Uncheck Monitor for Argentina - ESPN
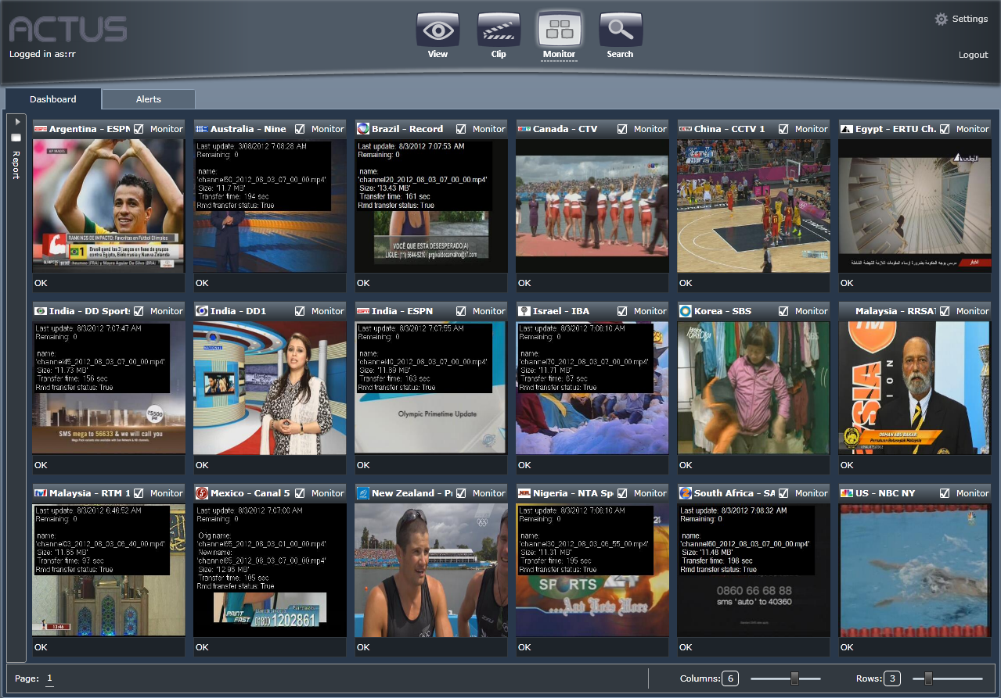Viewport: 1001px width, 698px height. click(x=139, y=129)
